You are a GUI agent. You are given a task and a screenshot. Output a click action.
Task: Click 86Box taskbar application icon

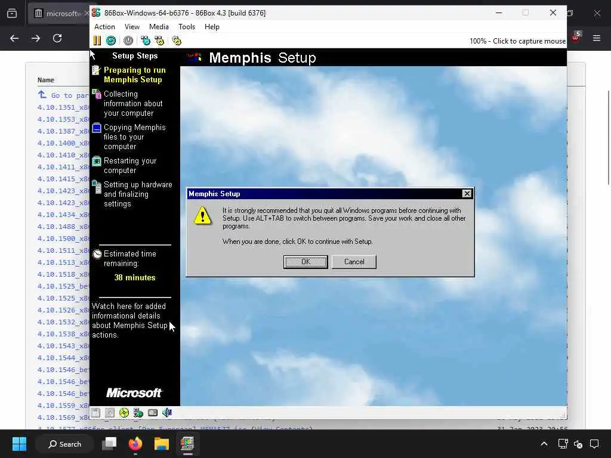(x=187, y=444)
